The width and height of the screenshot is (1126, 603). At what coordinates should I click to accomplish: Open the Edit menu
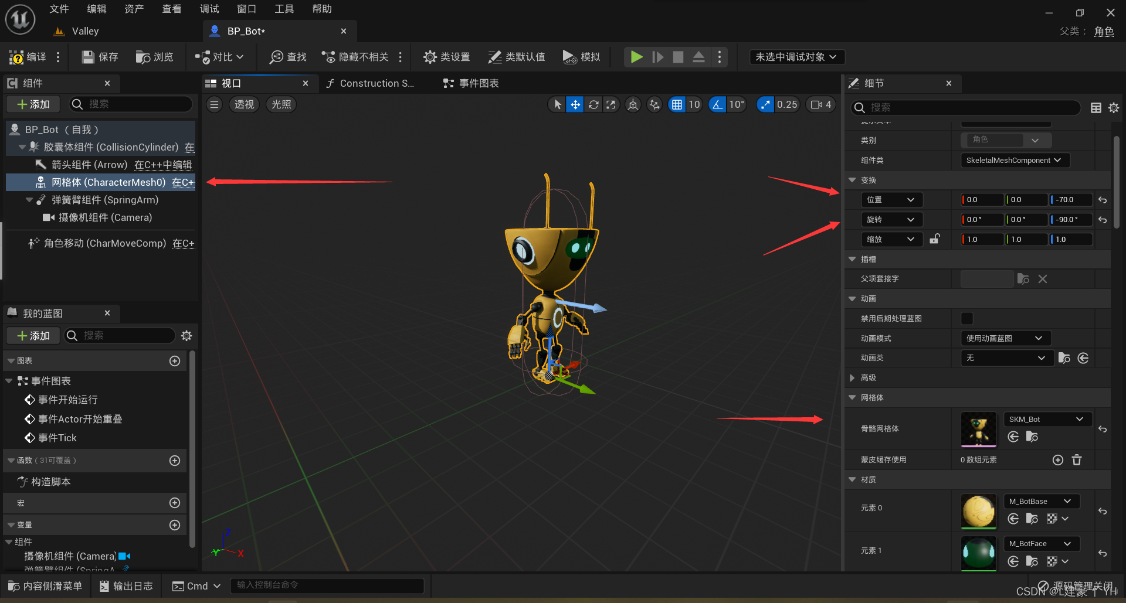click(96, 9)
